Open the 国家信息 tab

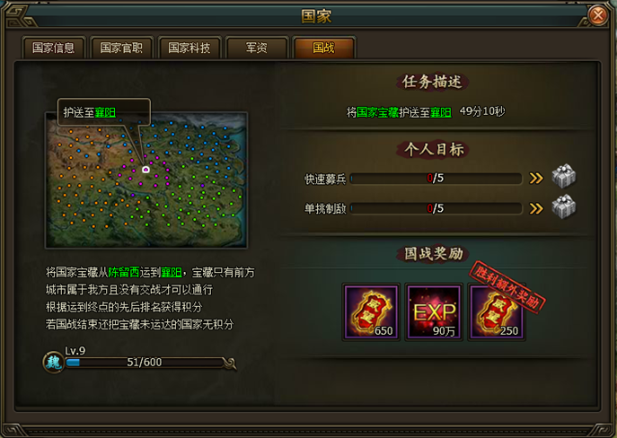54,48
